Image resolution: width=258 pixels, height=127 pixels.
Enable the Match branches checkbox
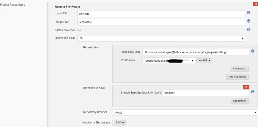pos(79,30)
